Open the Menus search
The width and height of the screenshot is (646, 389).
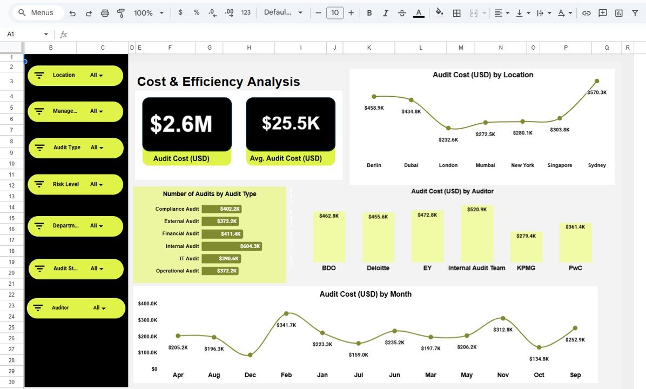37,12
